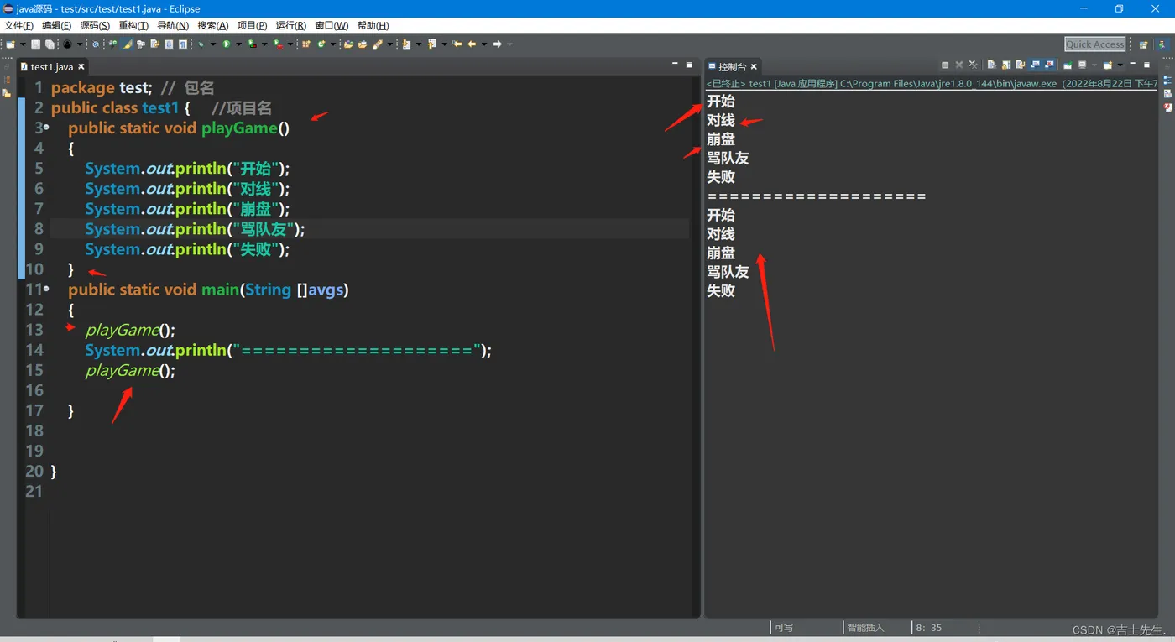1175x642 pixels.
Task: Click the Open Type folder icon
Action: (x=347, y=44)
